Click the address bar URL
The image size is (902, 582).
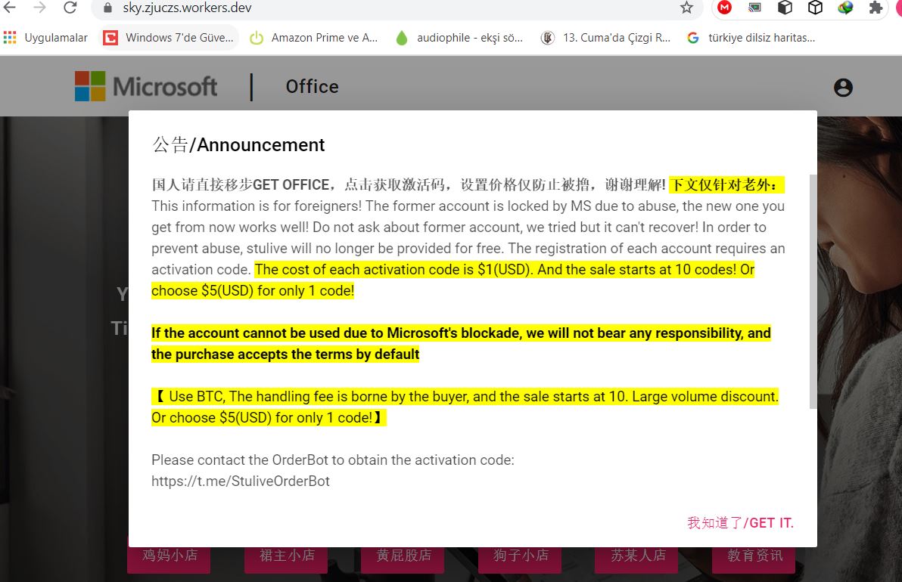pyautogui.click(x=187, y=8)
